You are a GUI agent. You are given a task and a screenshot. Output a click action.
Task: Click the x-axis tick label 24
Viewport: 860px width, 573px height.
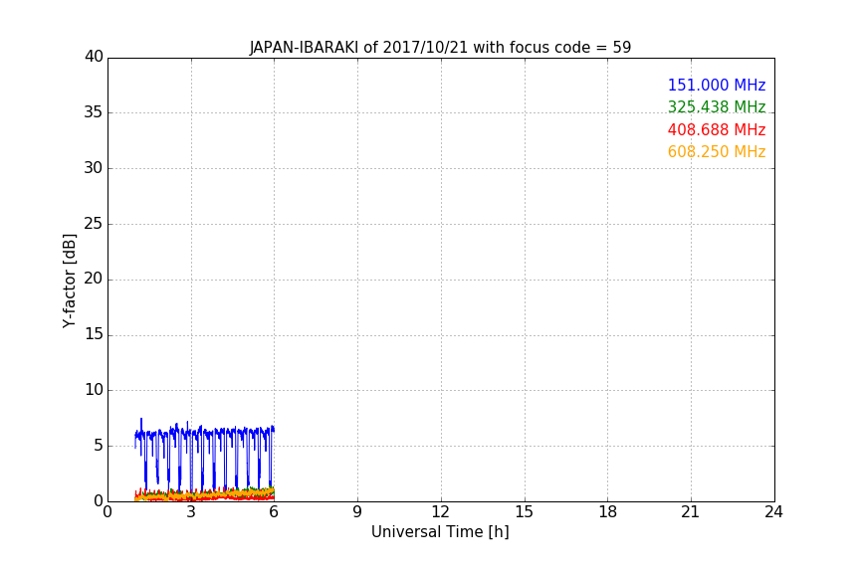773,512
